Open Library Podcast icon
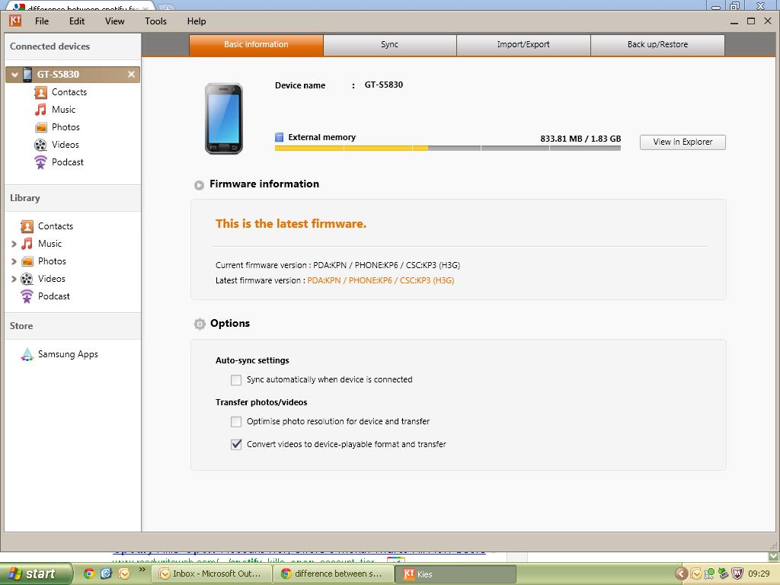The image size is (780, 585). [x=27, y=296]
